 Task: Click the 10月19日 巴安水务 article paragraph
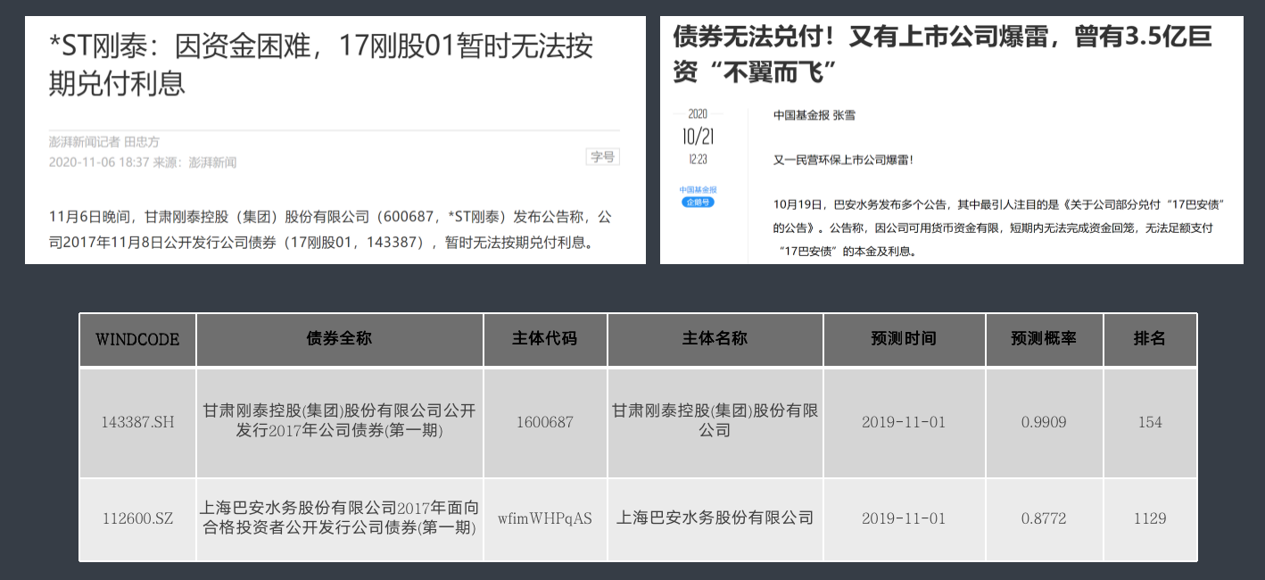[x=997, y=228]
